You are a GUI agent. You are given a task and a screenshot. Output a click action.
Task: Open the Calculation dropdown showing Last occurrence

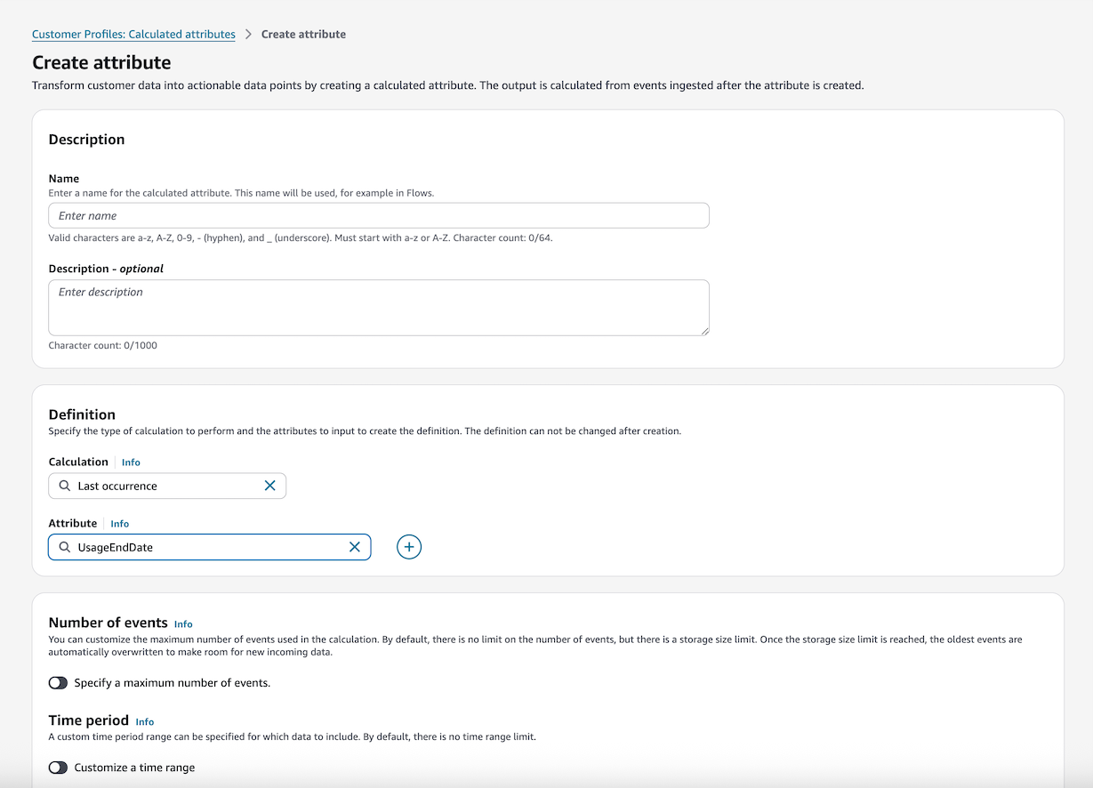pos(160,486)
